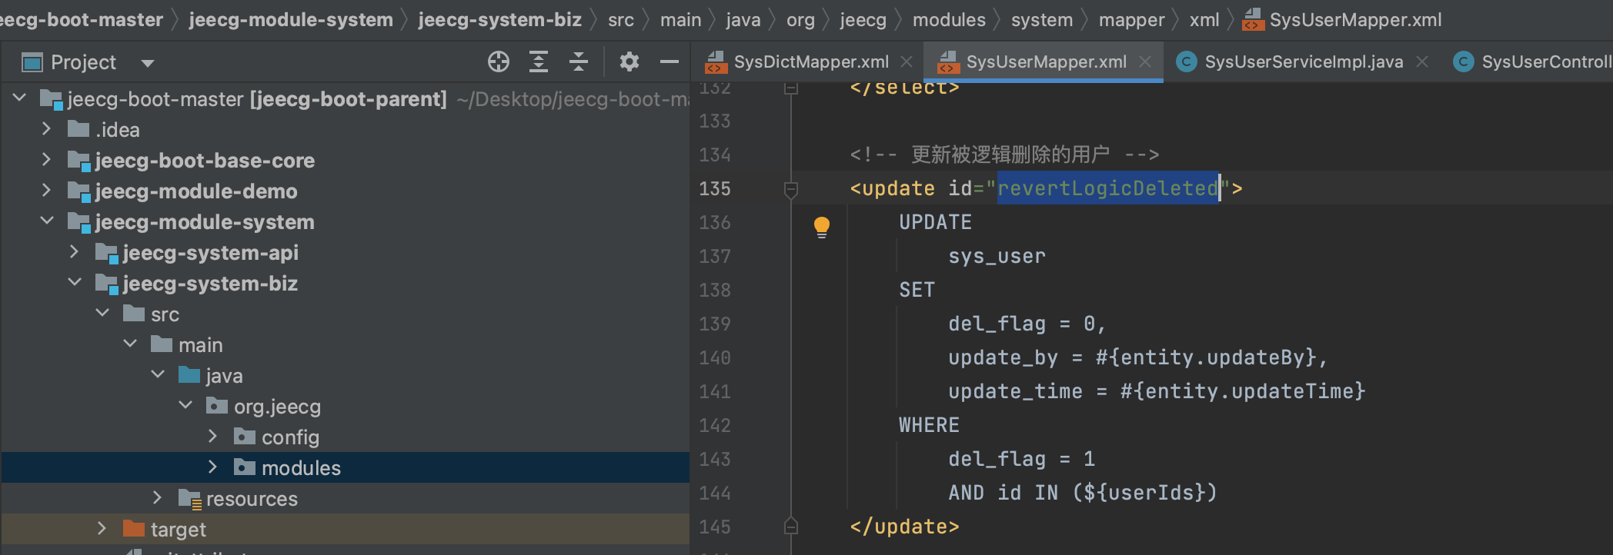The image size is (1613, 555).
Task: Click mapper in the breadcrumb path
Action: click(x=1131, y=19)
